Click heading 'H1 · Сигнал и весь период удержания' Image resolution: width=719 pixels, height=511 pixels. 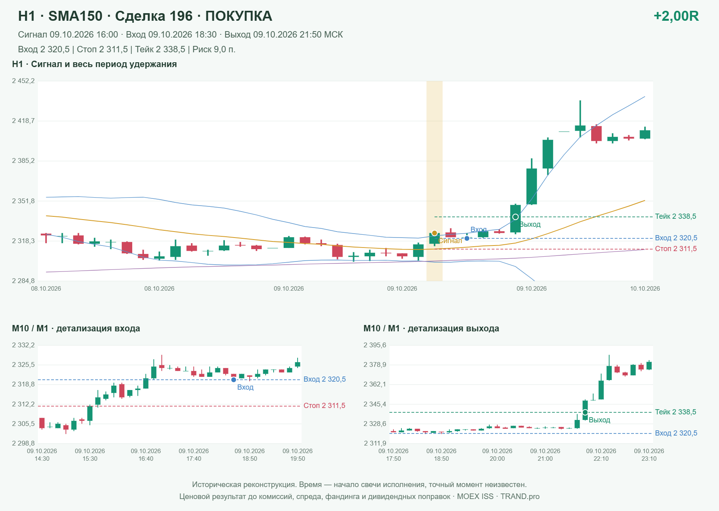[x=94, y=64]
